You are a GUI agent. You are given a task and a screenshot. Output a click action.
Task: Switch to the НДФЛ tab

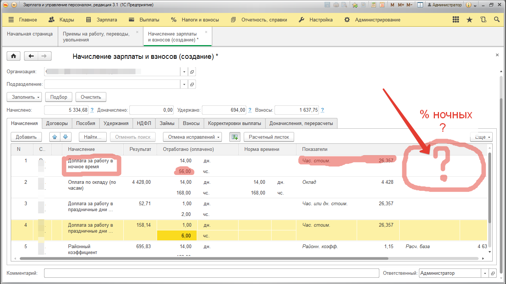pyautogui.click(x=144, y=123)
